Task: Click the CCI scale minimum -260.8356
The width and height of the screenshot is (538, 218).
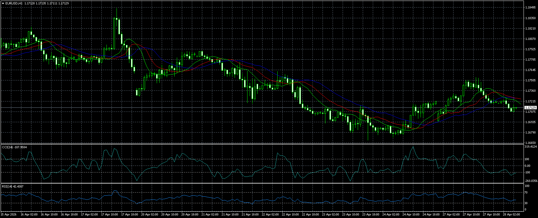Action: click(x=531, y=181)
